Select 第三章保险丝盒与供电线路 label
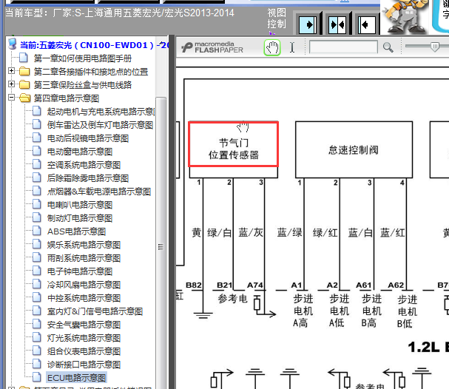 pos(82,85)
